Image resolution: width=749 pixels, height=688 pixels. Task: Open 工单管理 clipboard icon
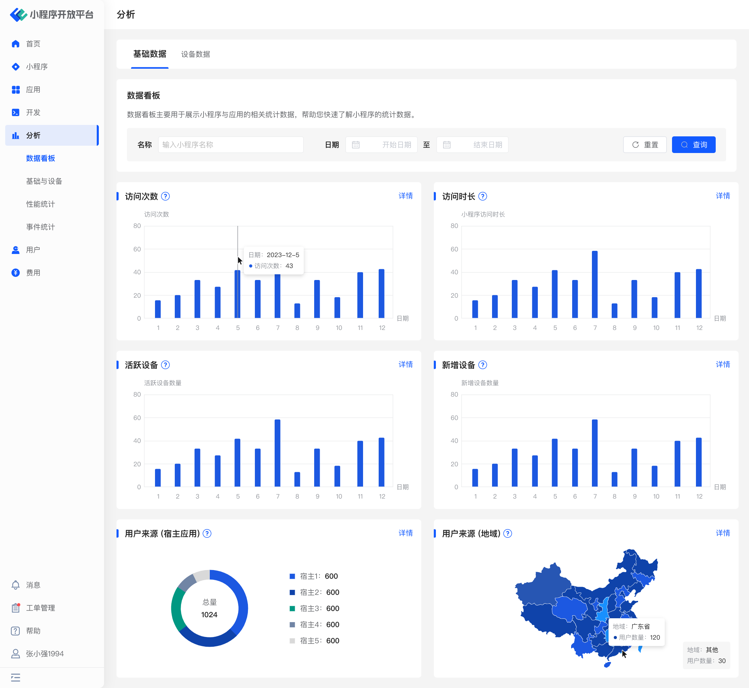pos(16,608)
